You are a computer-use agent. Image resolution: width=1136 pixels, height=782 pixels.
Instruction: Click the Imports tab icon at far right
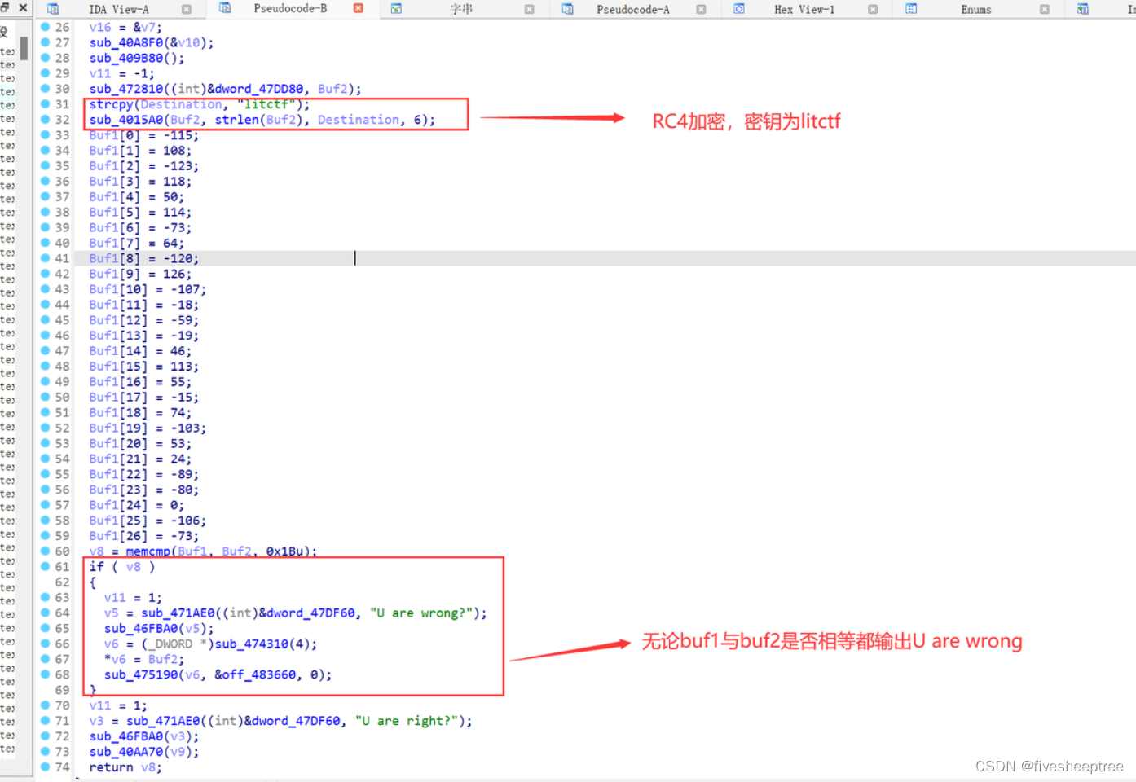click(1084, 8)
